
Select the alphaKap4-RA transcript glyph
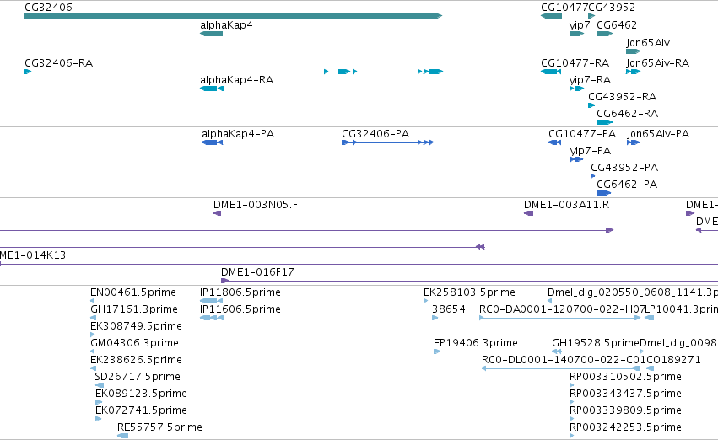(212, 89)
